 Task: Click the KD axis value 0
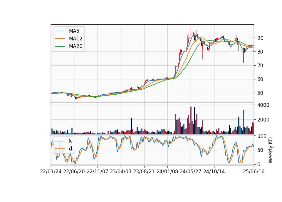259,164
